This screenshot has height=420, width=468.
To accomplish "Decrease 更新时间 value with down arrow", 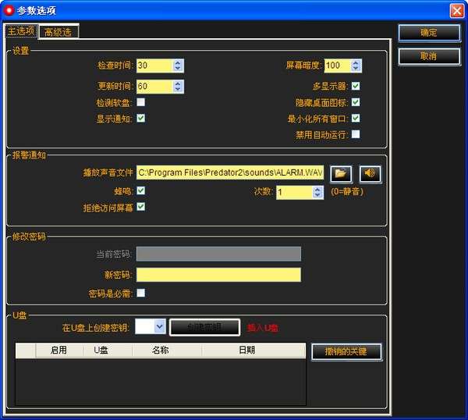I will point(178,89).
